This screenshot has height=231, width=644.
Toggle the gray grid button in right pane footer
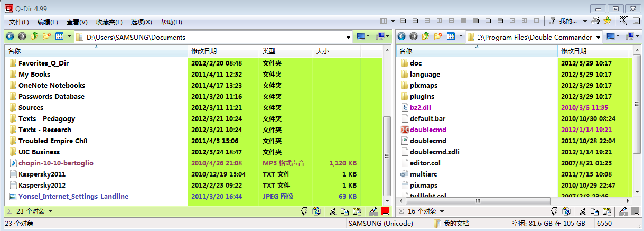636,211
